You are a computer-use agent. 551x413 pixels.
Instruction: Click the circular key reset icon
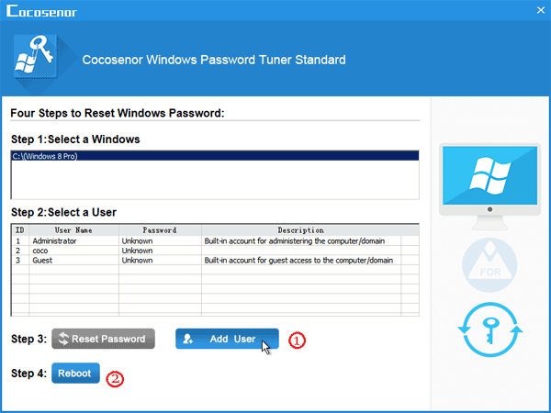click(490, 329)
